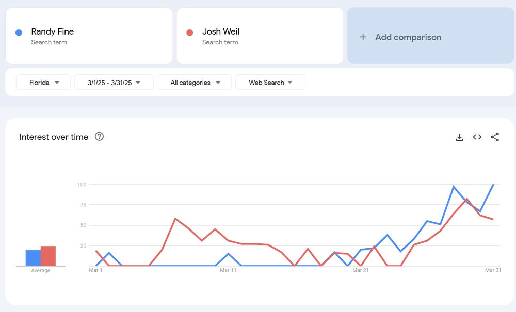Click the Mar 21 axis label
The height and width of the screenshot is (312, 516).
pyautogui.click(x=361, y=270)
